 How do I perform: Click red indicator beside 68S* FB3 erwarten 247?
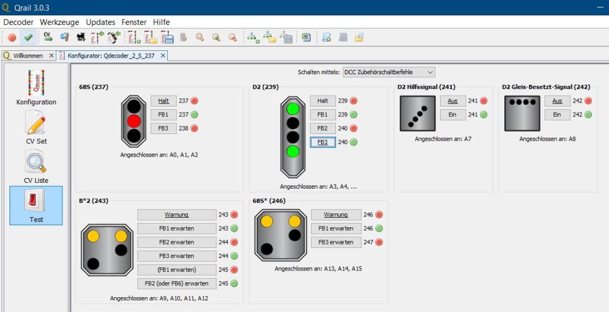click(x=379, y=242)
